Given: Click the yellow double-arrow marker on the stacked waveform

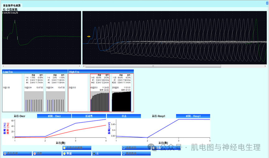Looking at the screenshot, I should [89, 37].
